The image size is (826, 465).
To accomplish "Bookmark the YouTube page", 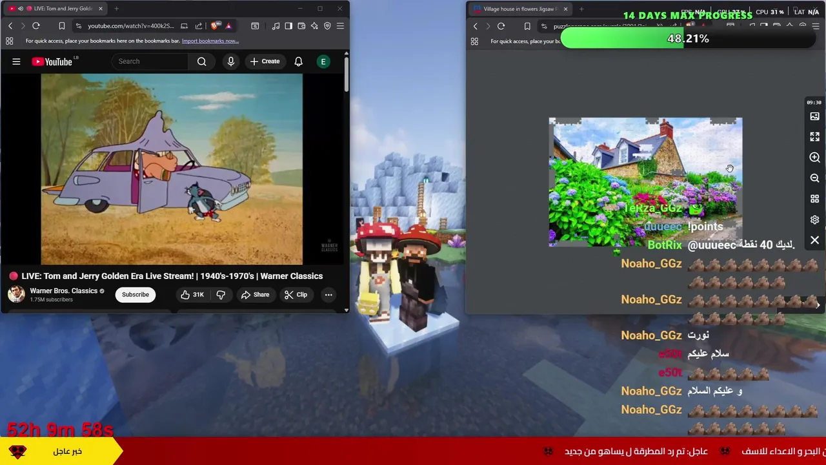I will click(62, 26).
